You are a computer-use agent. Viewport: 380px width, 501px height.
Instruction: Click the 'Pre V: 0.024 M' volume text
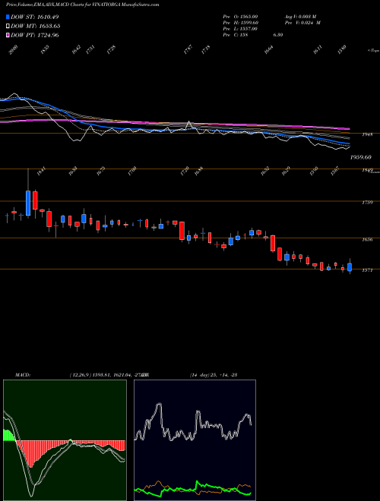tap(302, 23)
